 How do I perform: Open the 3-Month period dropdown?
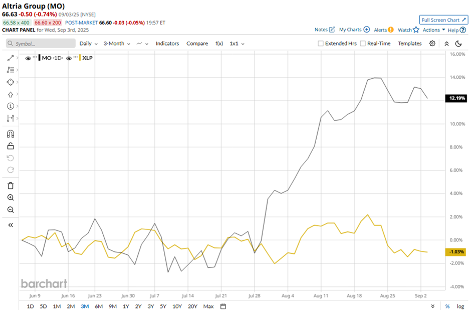117,44
